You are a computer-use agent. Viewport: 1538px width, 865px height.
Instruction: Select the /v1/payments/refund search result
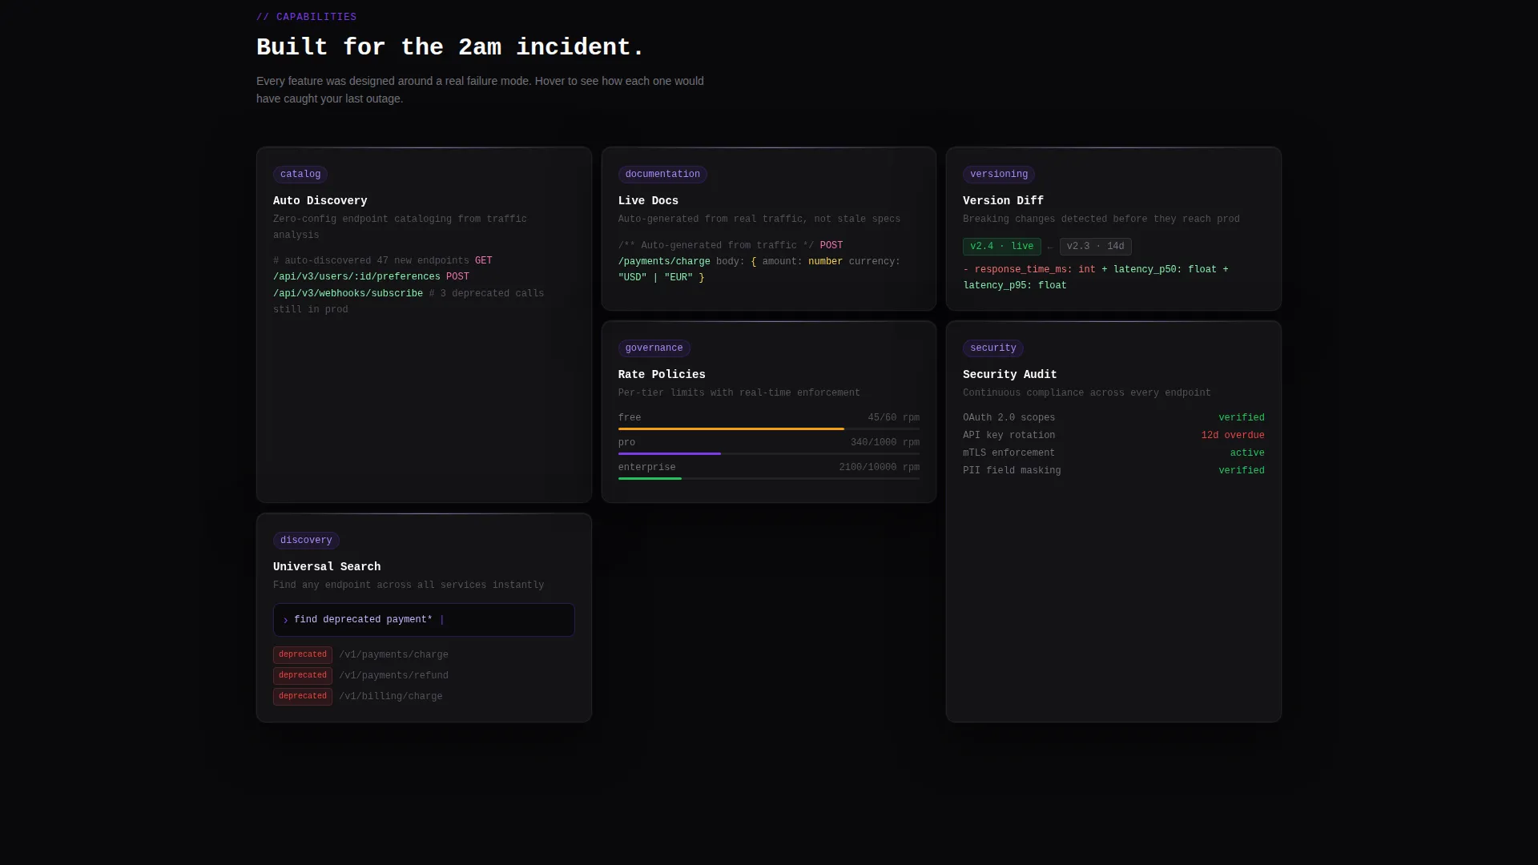coord(393,676)
